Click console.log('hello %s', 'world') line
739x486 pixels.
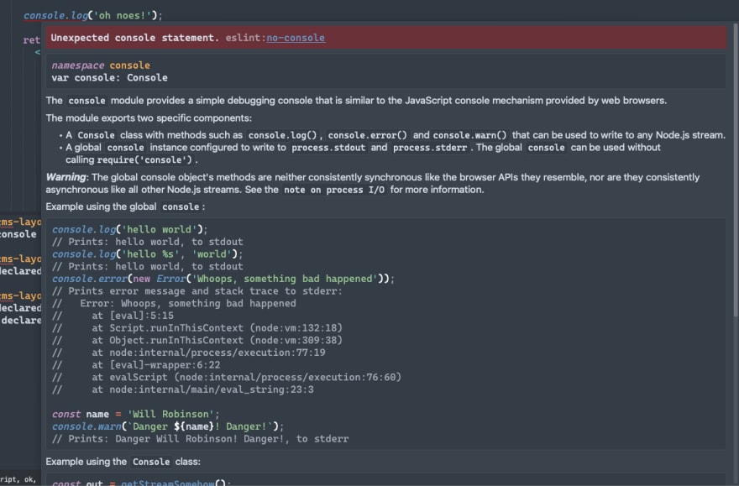[148, 254]
